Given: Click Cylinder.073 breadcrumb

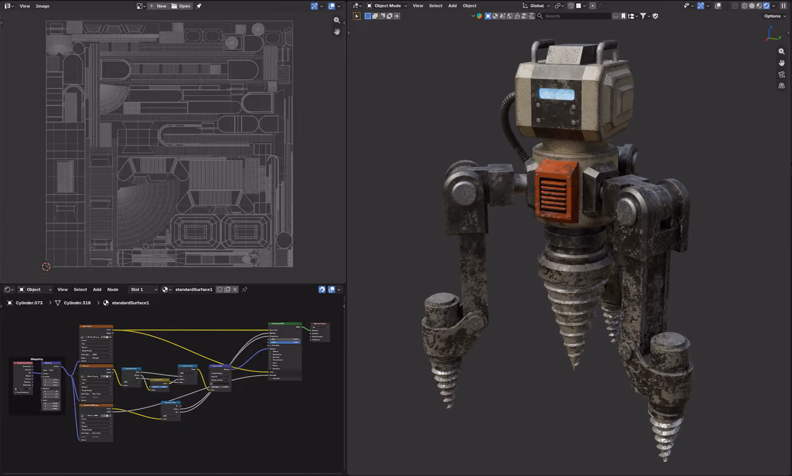Looking at the screenshot, I should coord(29,303).
